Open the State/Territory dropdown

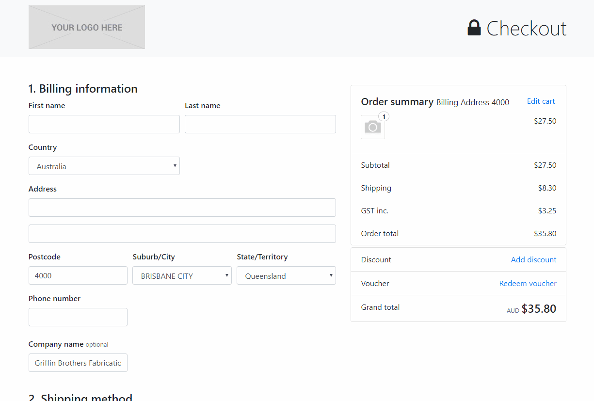click(x=286, y=275)
